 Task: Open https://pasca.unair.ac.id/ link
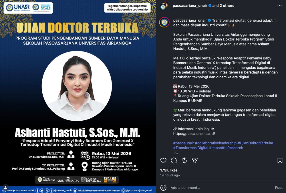194,134
